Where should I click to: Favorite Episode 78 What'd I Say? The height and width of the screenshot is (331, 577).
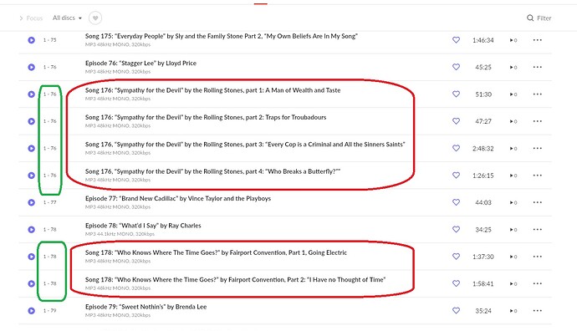pos(456,230)
